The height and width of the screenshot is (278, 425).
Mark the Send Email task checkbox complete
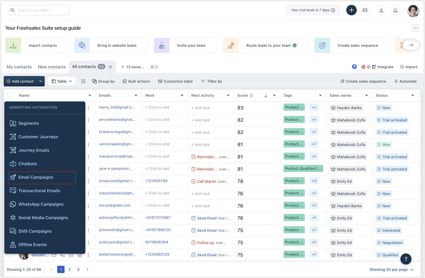coord(193,218)
